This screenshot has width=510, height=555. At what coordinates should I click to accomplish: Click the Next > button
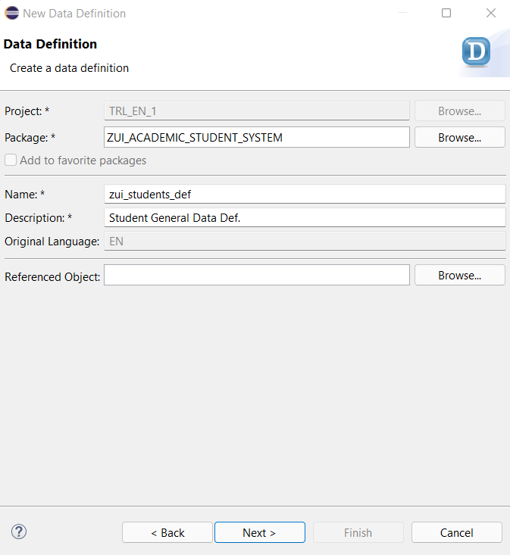[260, 532]
